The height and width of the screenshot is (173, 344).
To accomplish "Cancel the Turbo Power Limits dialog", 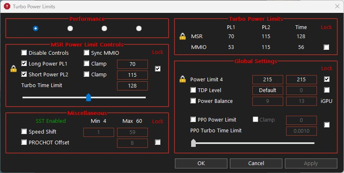I will click(256, 163).
